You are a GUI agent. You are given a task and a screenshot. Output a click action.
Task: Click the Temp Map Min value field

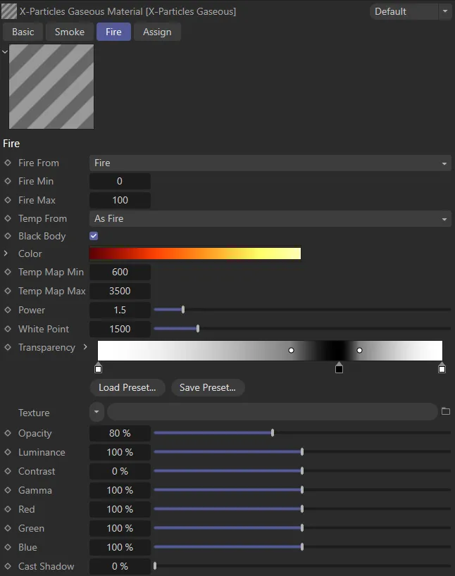click(x=120, y=273)
